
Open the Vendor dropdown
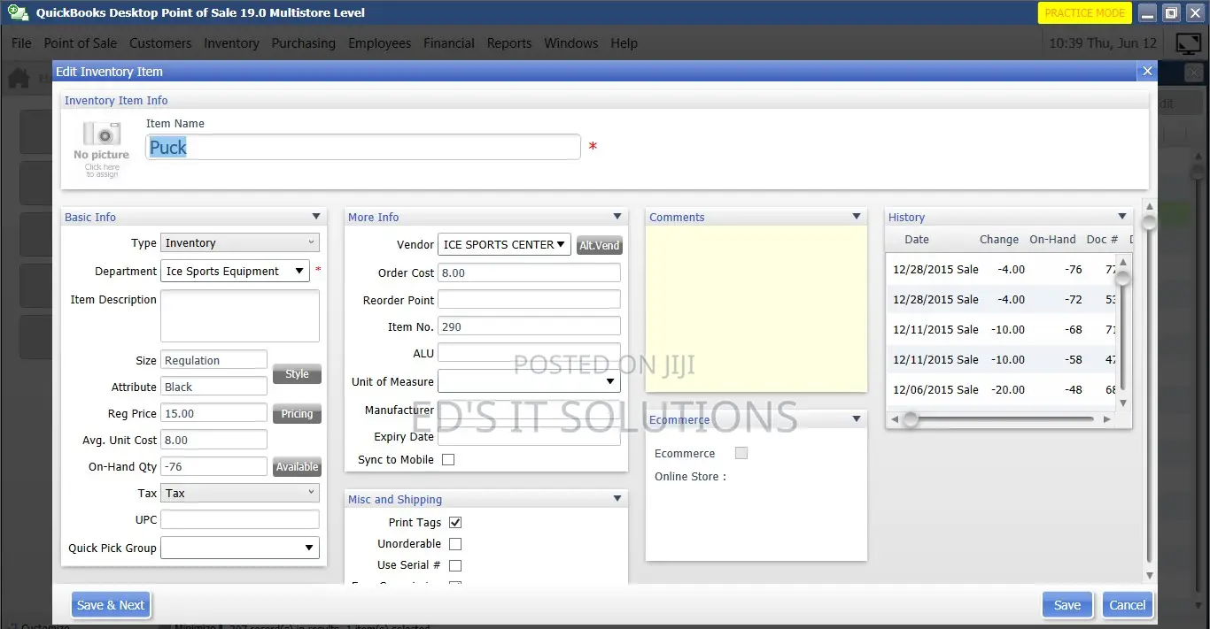click(505, 245)
